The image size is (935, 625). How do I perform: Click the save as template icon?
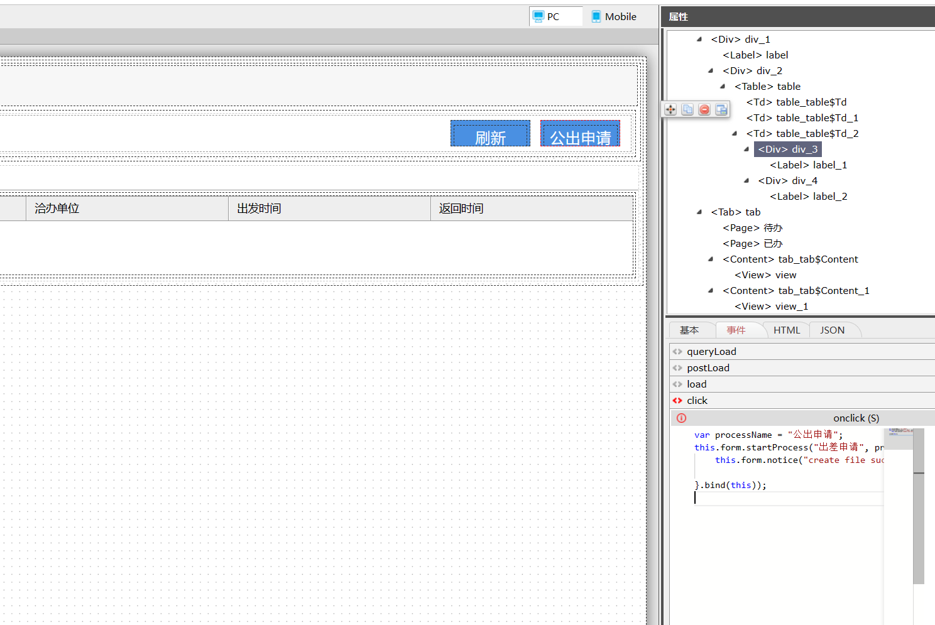721,109
